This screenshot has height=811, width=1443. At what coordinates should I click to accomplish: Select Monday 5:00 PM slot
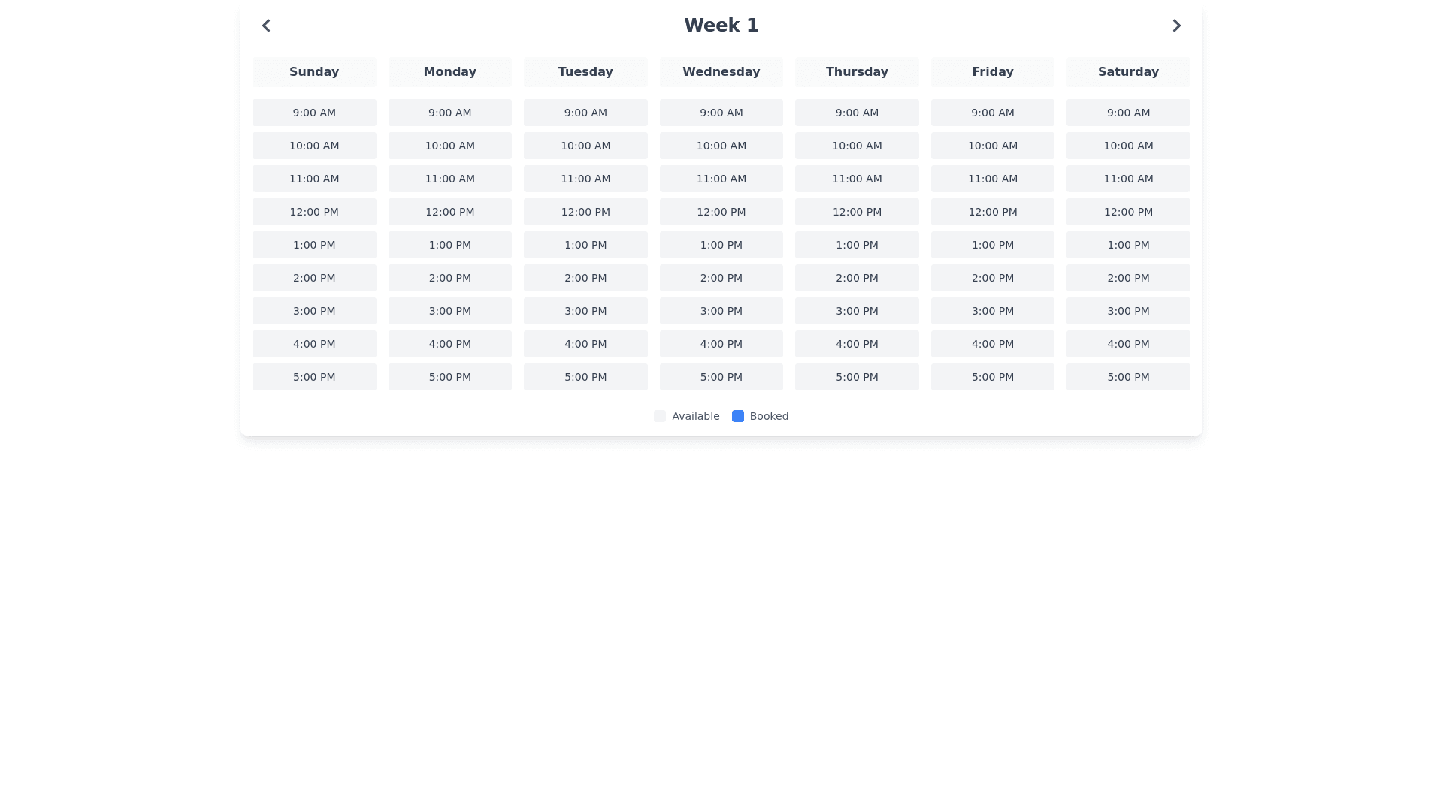pos(449,377)
